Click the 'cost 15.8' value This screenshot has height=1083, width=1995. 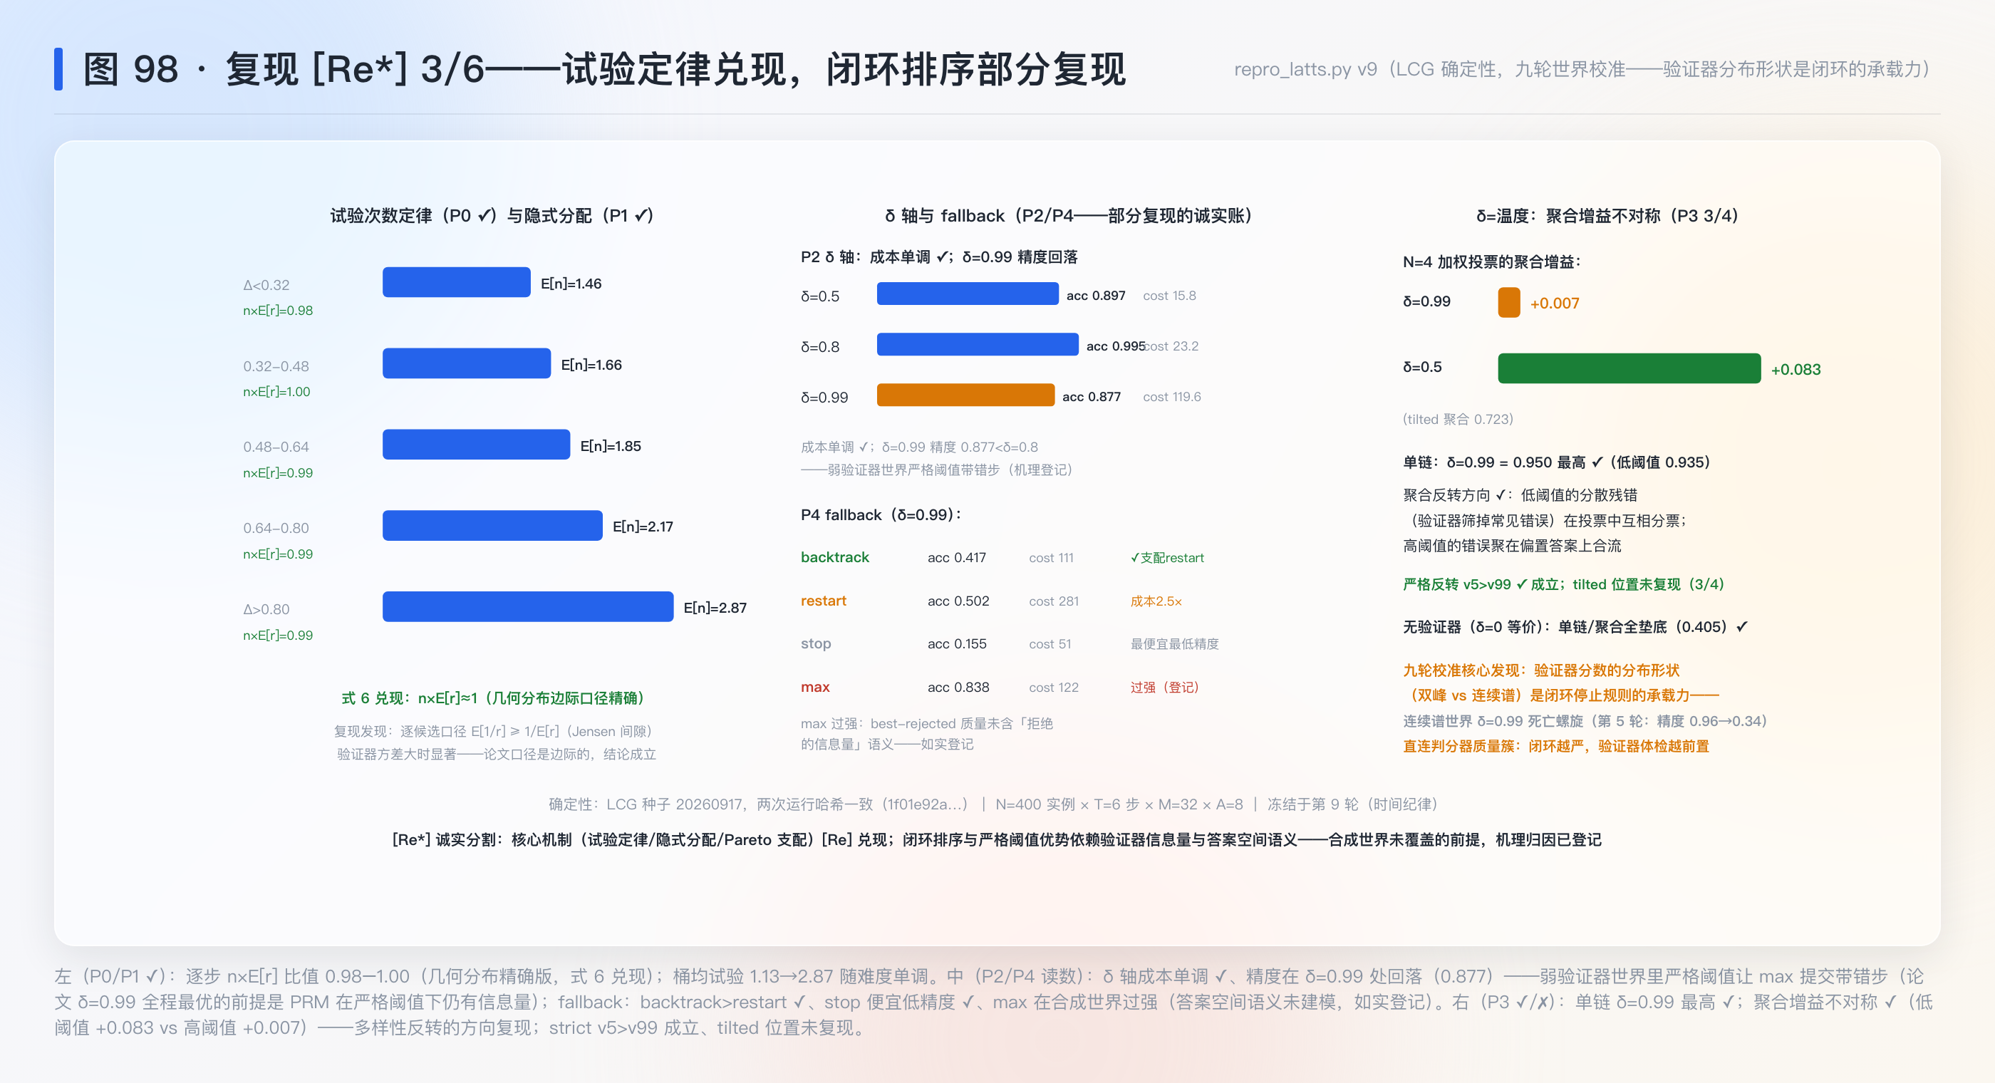click(1169, 296)
